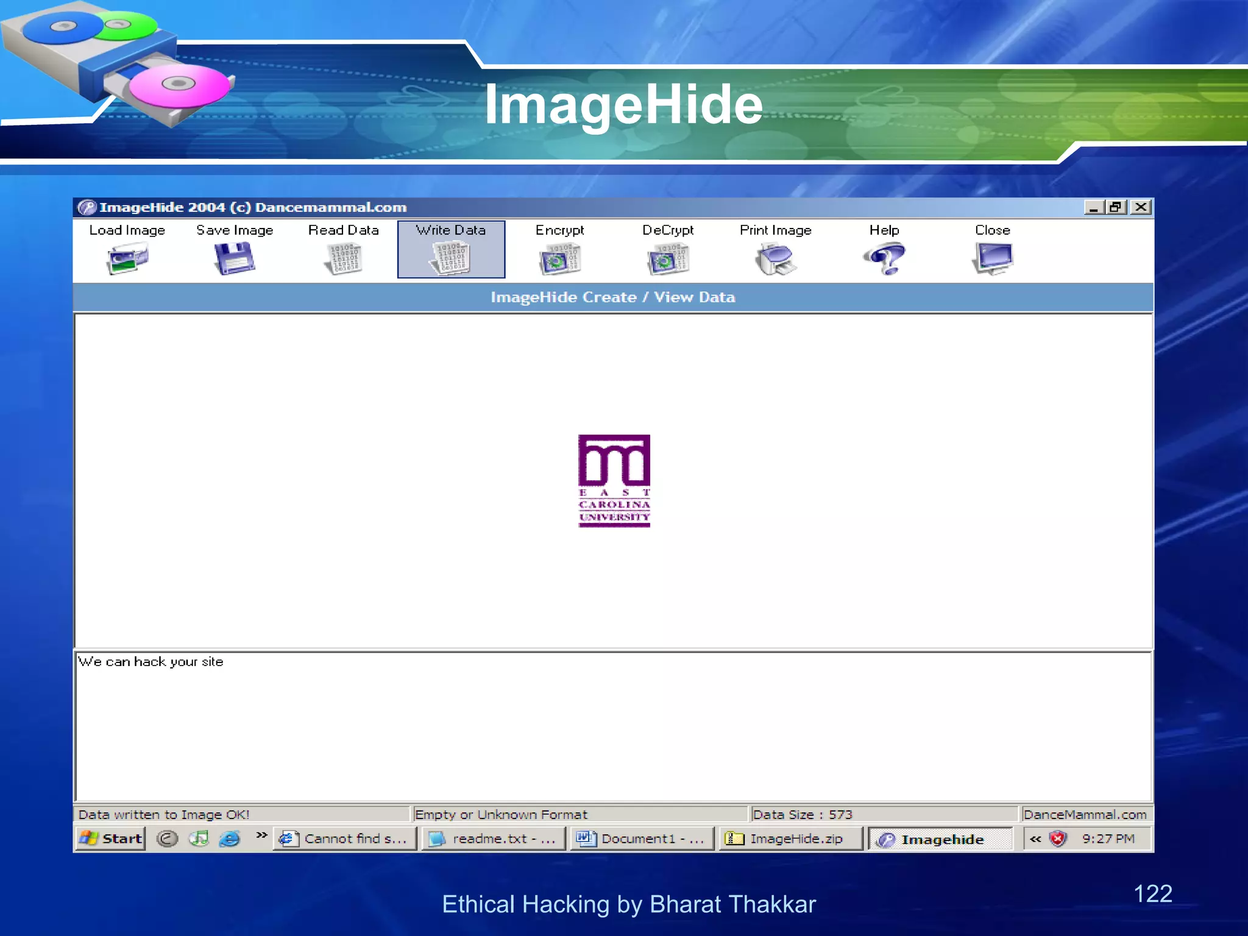Expand hidden system tray icons chevron

[1035, 839]
